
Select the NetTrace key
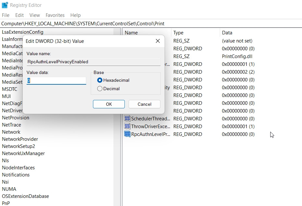[12, 125]
